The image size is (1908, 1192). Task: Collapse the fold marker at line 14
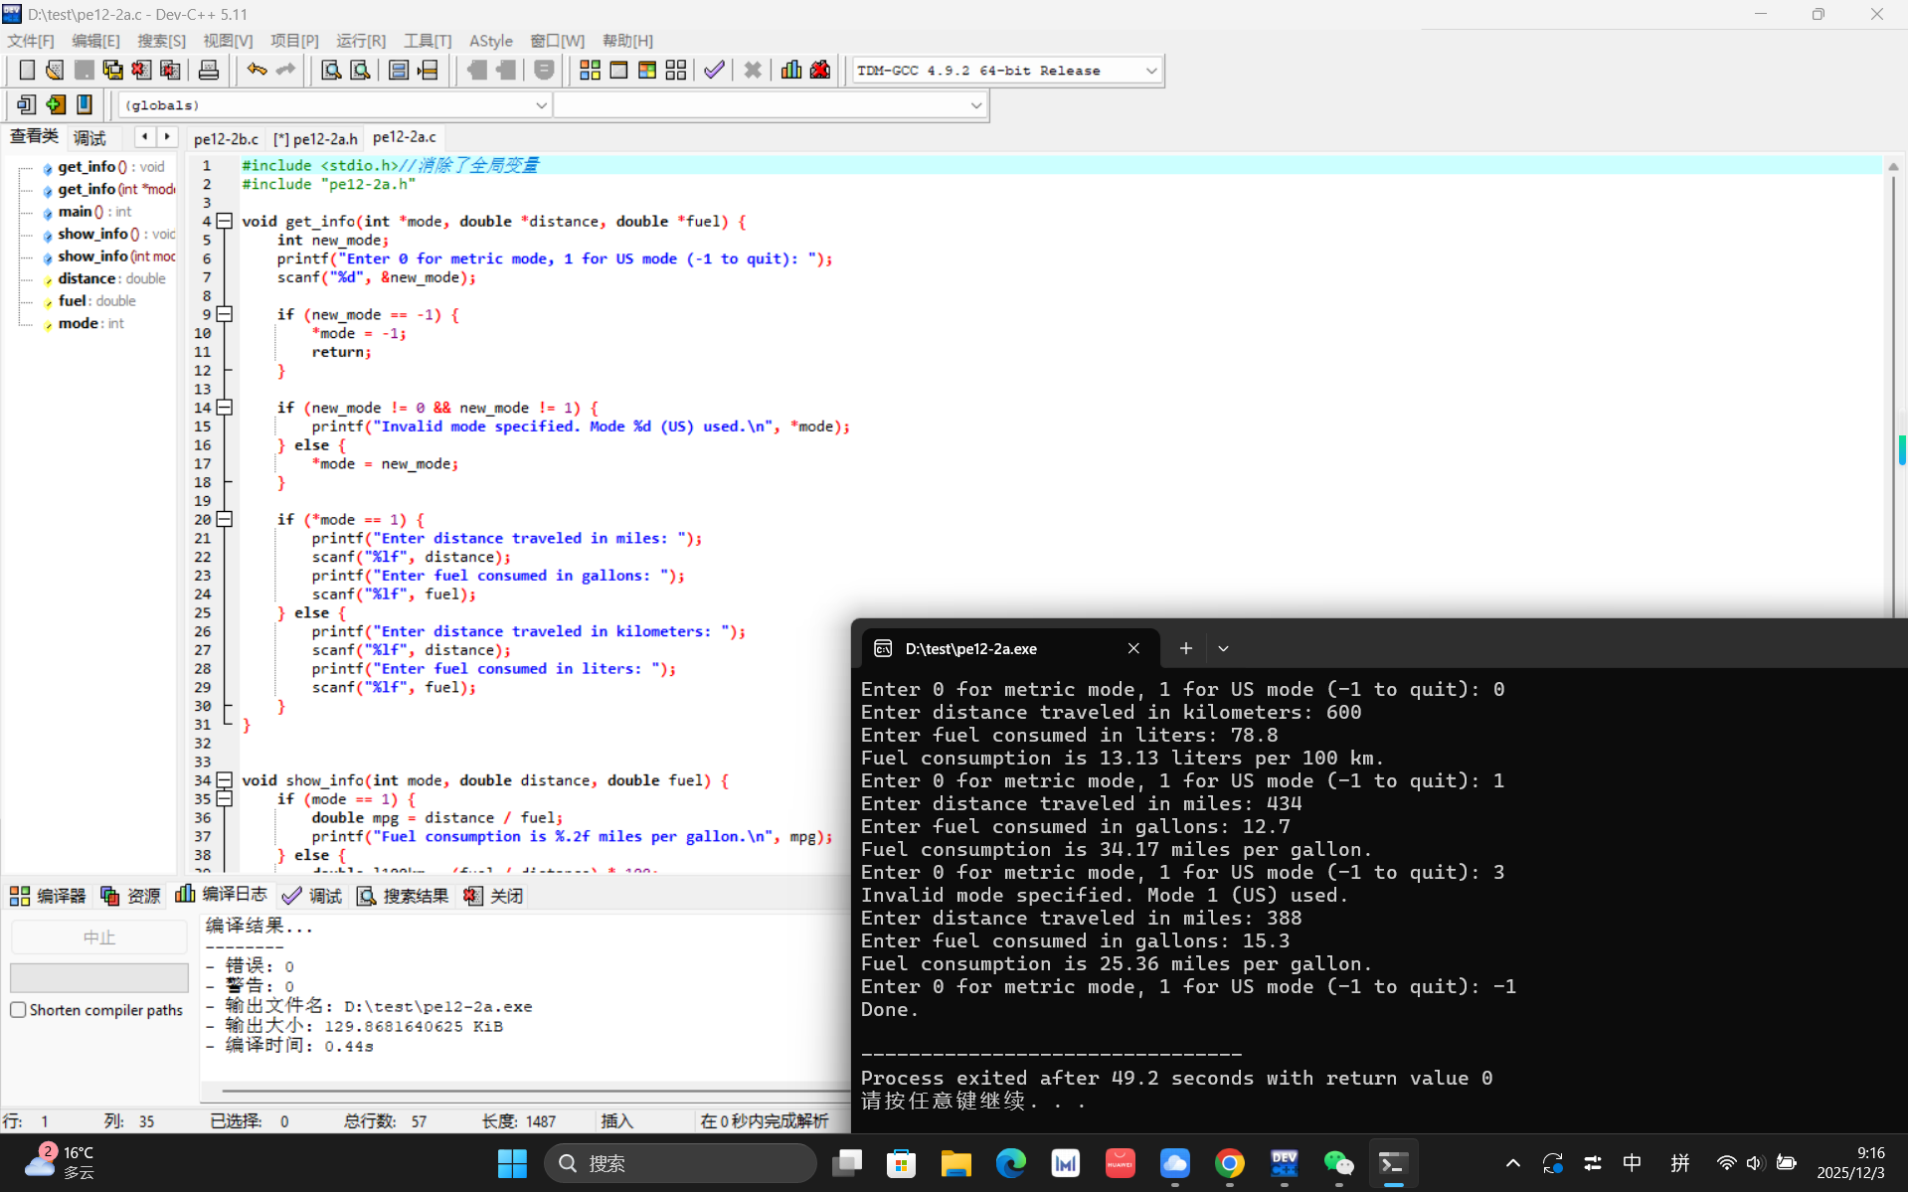225,408
